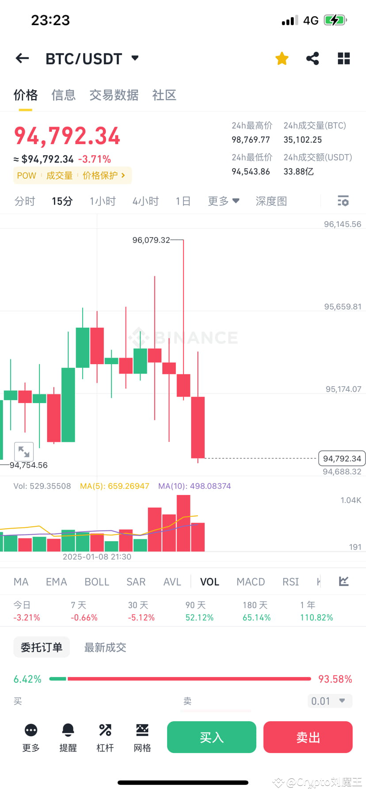Open the 最新成交 tab

[105, 647]
